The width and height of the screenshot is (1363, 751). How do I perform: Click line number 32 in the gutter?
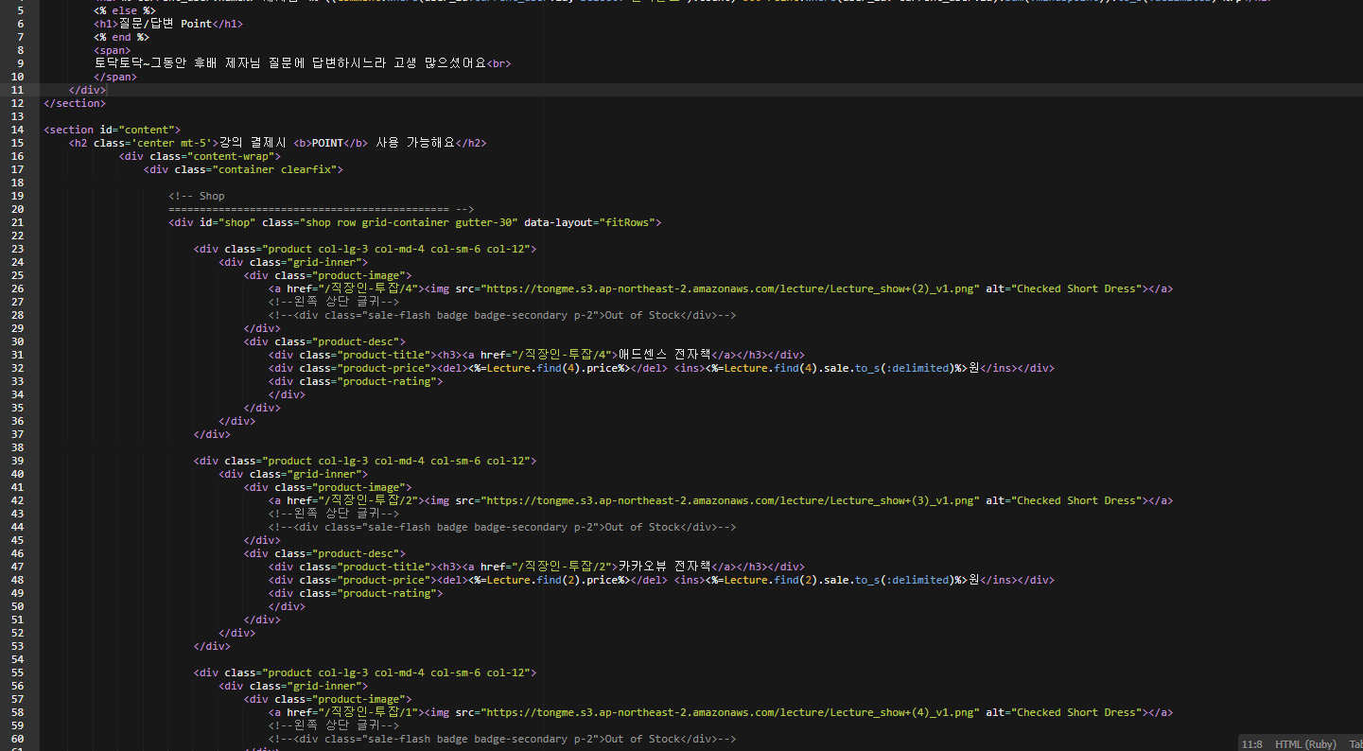(18, 368)
